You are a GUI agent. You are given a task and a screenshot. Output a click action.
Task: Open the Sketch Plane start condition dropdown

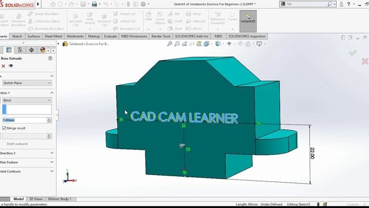click(x=27, y=83)
